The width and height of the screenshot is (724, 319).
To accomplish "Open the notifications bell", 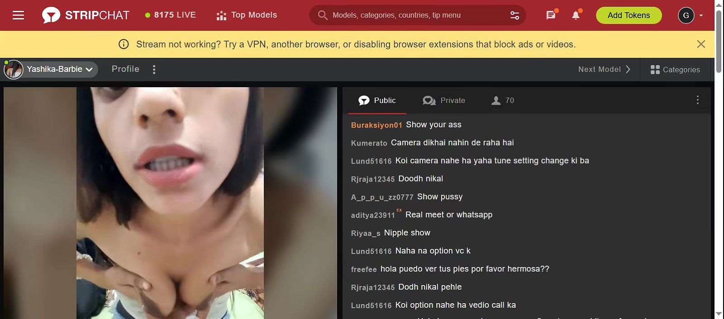I will click(576, 15).
